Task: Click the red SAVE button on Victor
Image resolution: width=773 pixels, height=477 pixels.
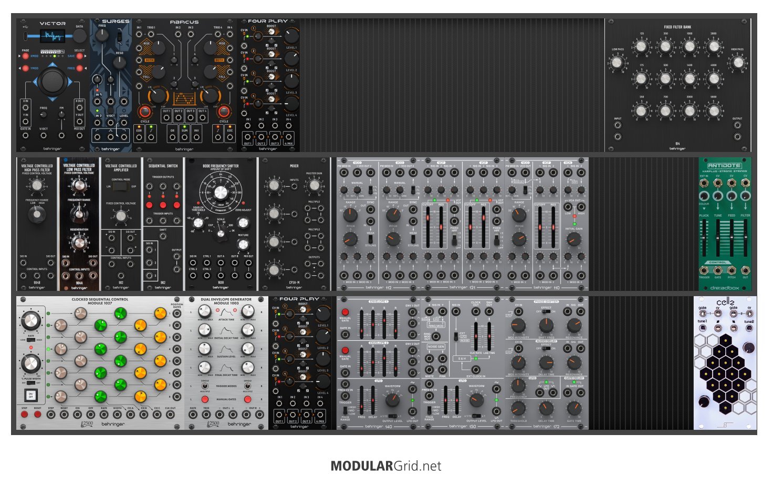Action: 80,56
